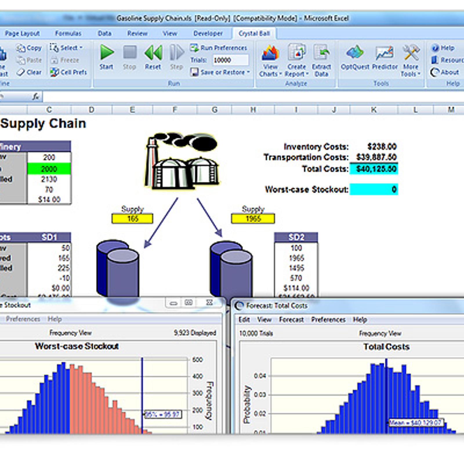Minimize the Worst-case Stockout window

(173, 303)
